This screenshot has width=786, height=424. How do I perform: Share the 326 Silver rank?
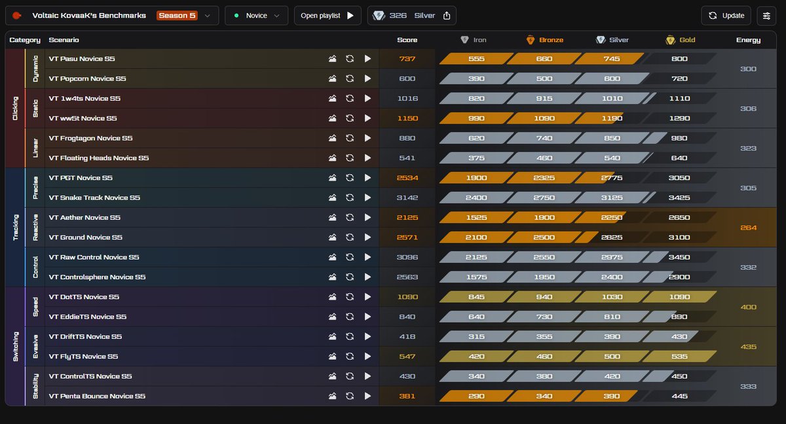[x=447, y=16]
